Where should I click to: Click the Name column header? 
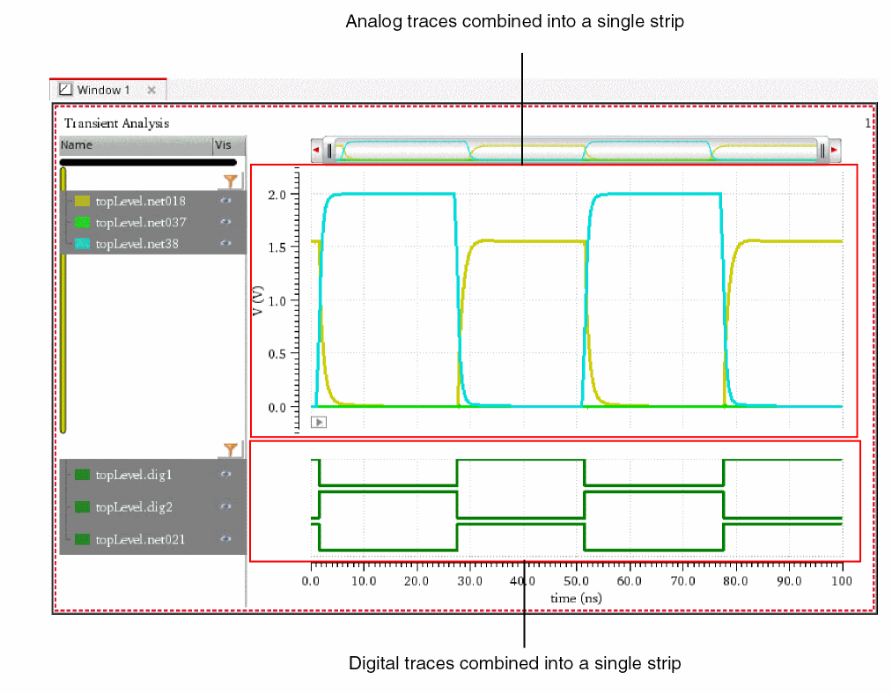pyautogui.click(x=135, y=145)
